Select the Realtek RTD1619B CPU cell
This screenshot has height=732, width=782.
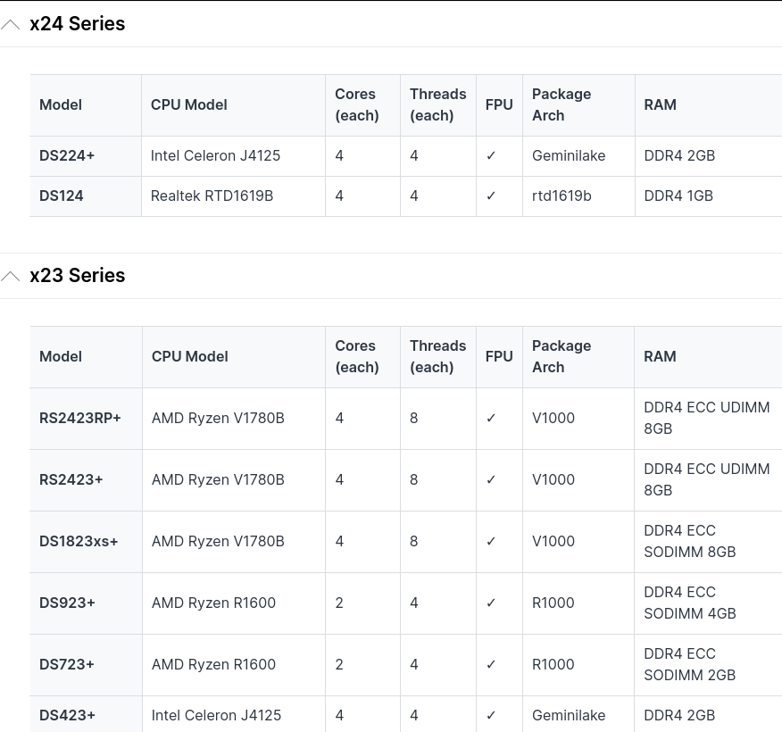(x=212, y=196)
